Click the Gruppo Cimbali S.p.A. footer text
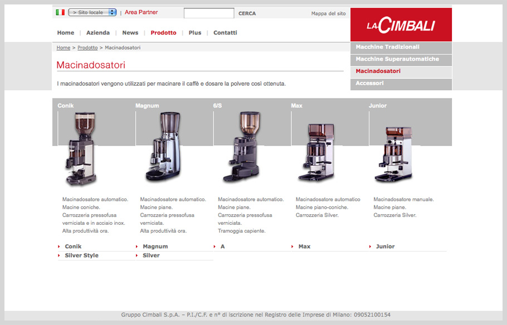This screenshot has width=507, height=325. click(x=256, y=314)
